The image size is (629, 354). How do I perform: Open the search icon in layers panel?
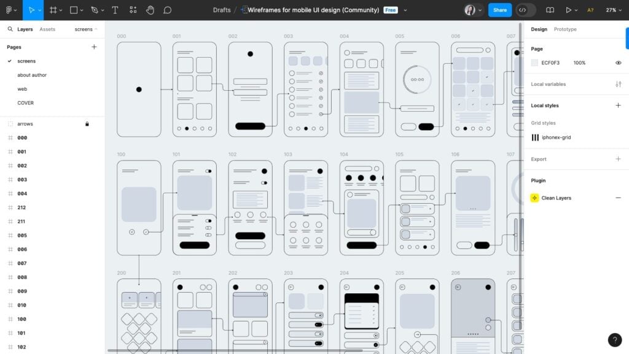(10, 29)
